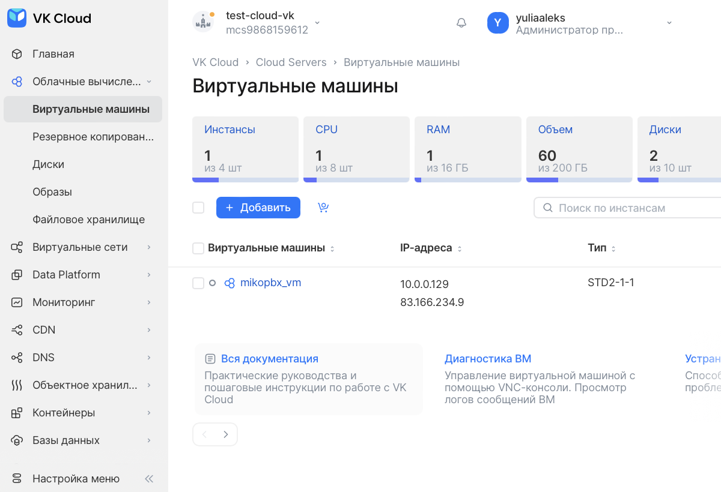Click the VK Cloud logo
This screenshot has height=492, width=721.
click(49, 18)
